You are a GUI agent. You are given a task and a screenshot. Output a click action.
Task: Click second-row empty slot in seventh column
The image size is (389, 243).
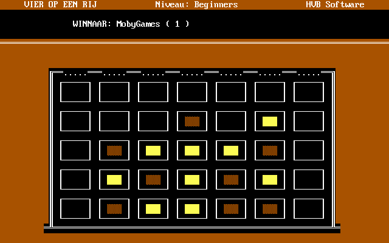[309, 122]
